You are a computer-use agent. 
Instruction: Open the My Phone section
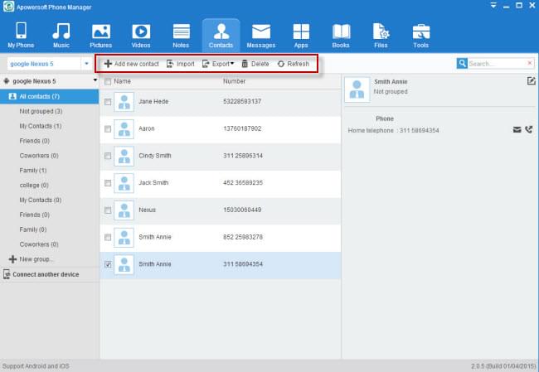(21, 36)
